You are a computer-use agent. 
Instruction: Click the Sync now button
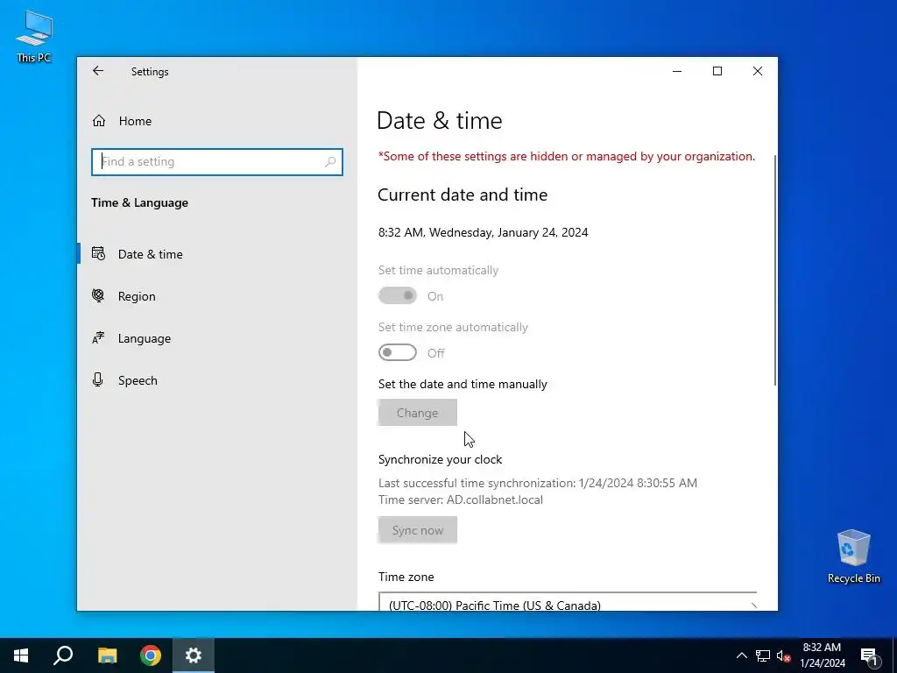click(418, 530)
